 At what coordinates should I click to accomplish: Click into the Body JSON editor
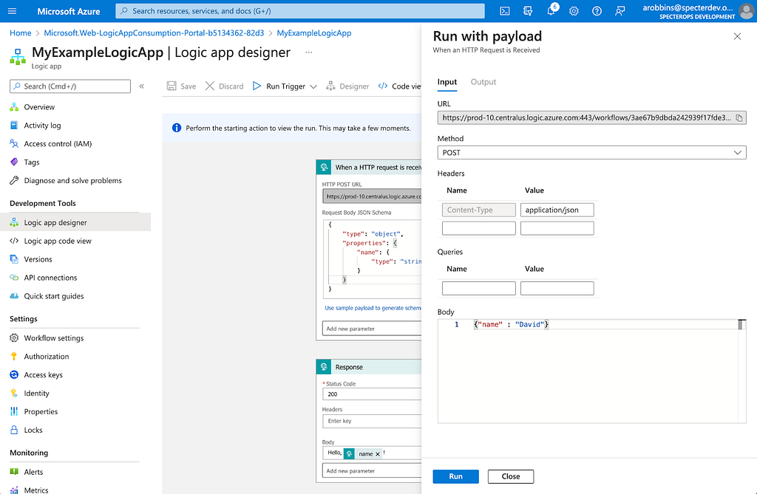point(591,371)
